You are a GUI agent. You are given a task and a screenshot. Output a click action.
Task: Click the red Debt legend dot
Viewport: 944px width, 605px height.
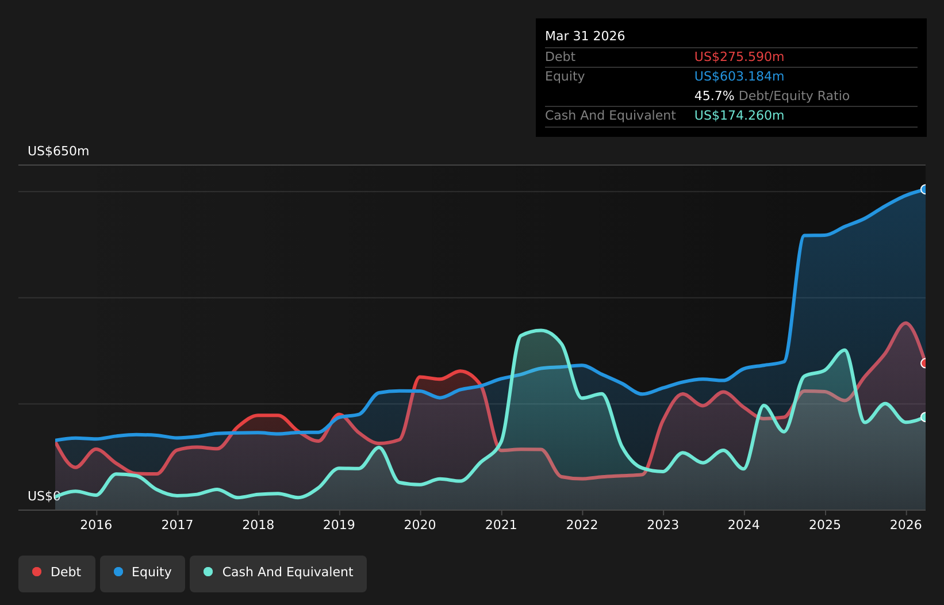coord(37,572)
